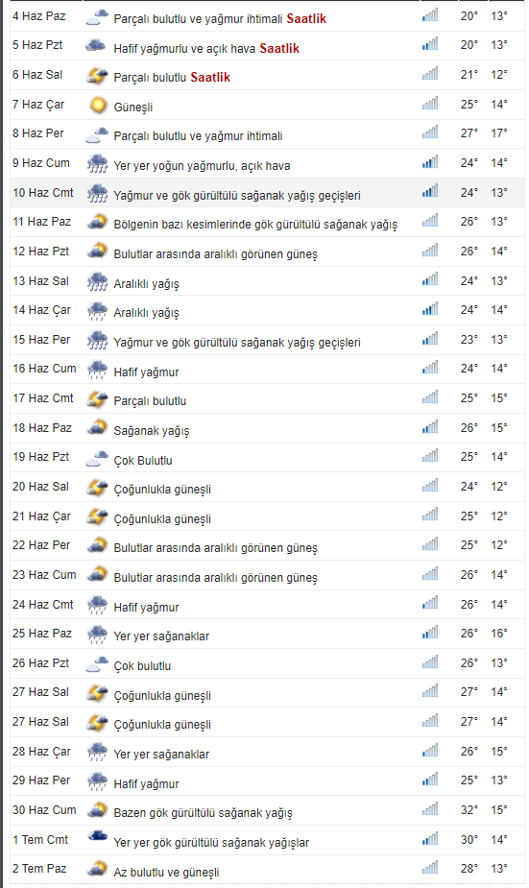This screenshot has height=888, width=529.
Task: Click 'Bölgenin bazı kesimlerinde gök gürültülü sağanak yağış'
Action: tap(255, 225)
